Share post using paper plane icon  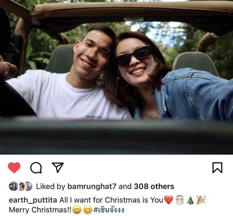tap(58, 167)
